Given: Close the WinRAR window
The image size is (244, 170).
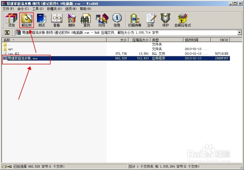Looking at the screenshot, I should coord(240,3).
